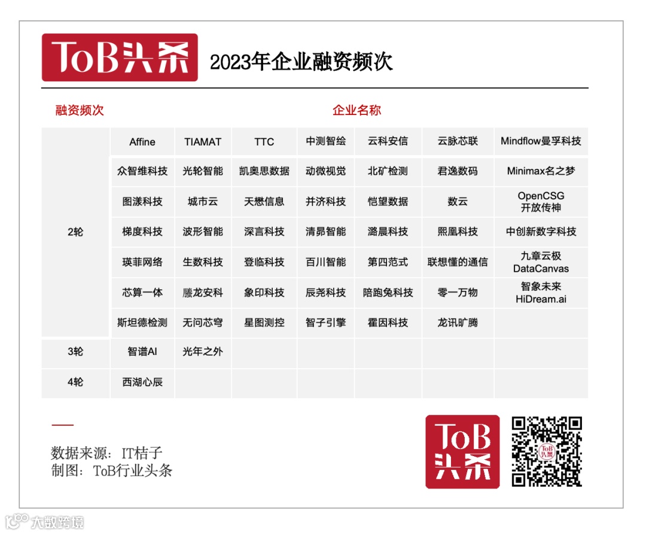646x534 pixels.
Task: Click the 熙凰科技 cell
Action: tap(458, 232)
